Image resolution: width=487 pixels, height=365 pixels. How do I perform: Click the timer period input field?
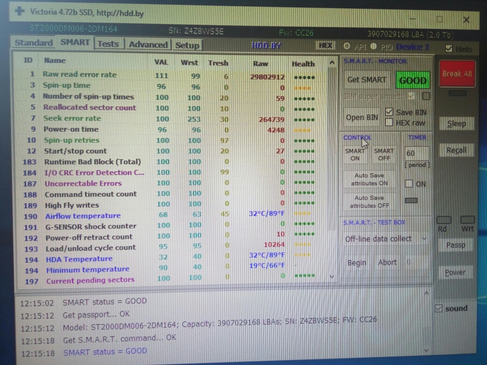pos(416,153)
